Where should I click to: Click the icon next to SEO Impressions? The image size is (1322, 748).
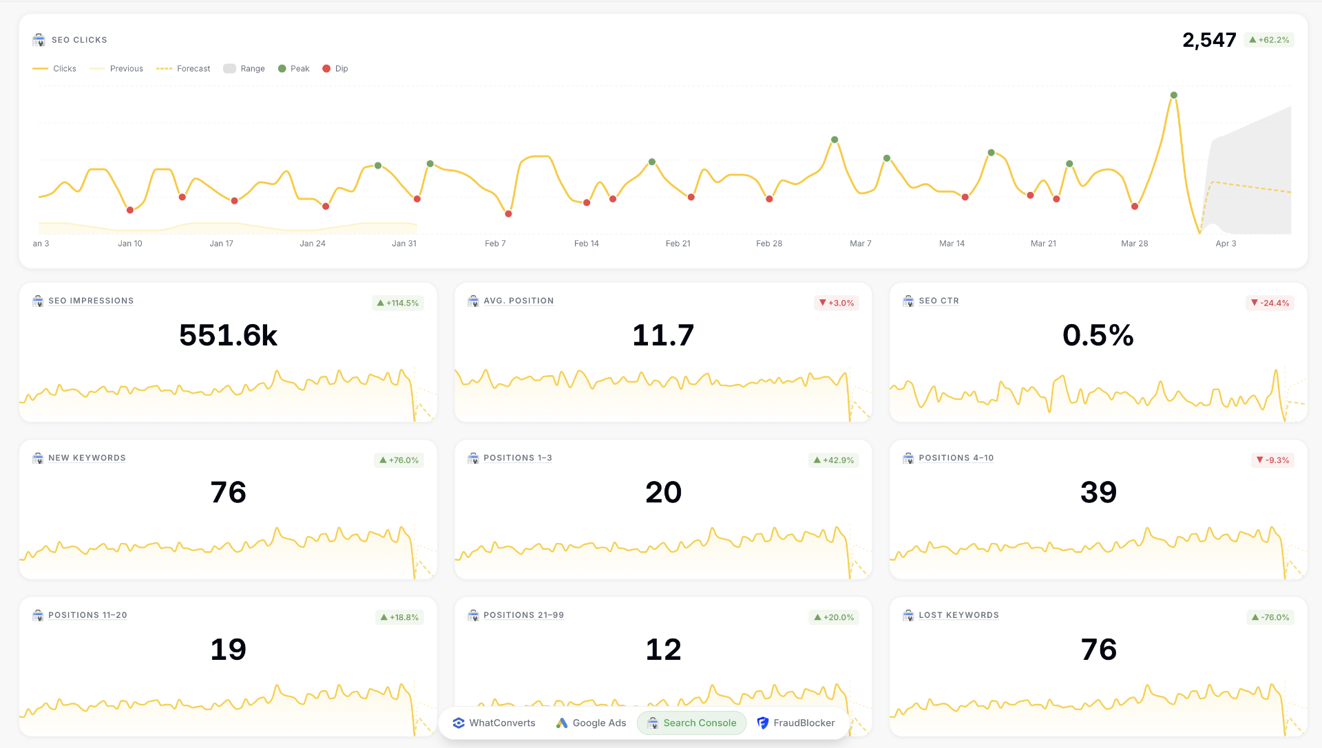click(x=38, y=301)
